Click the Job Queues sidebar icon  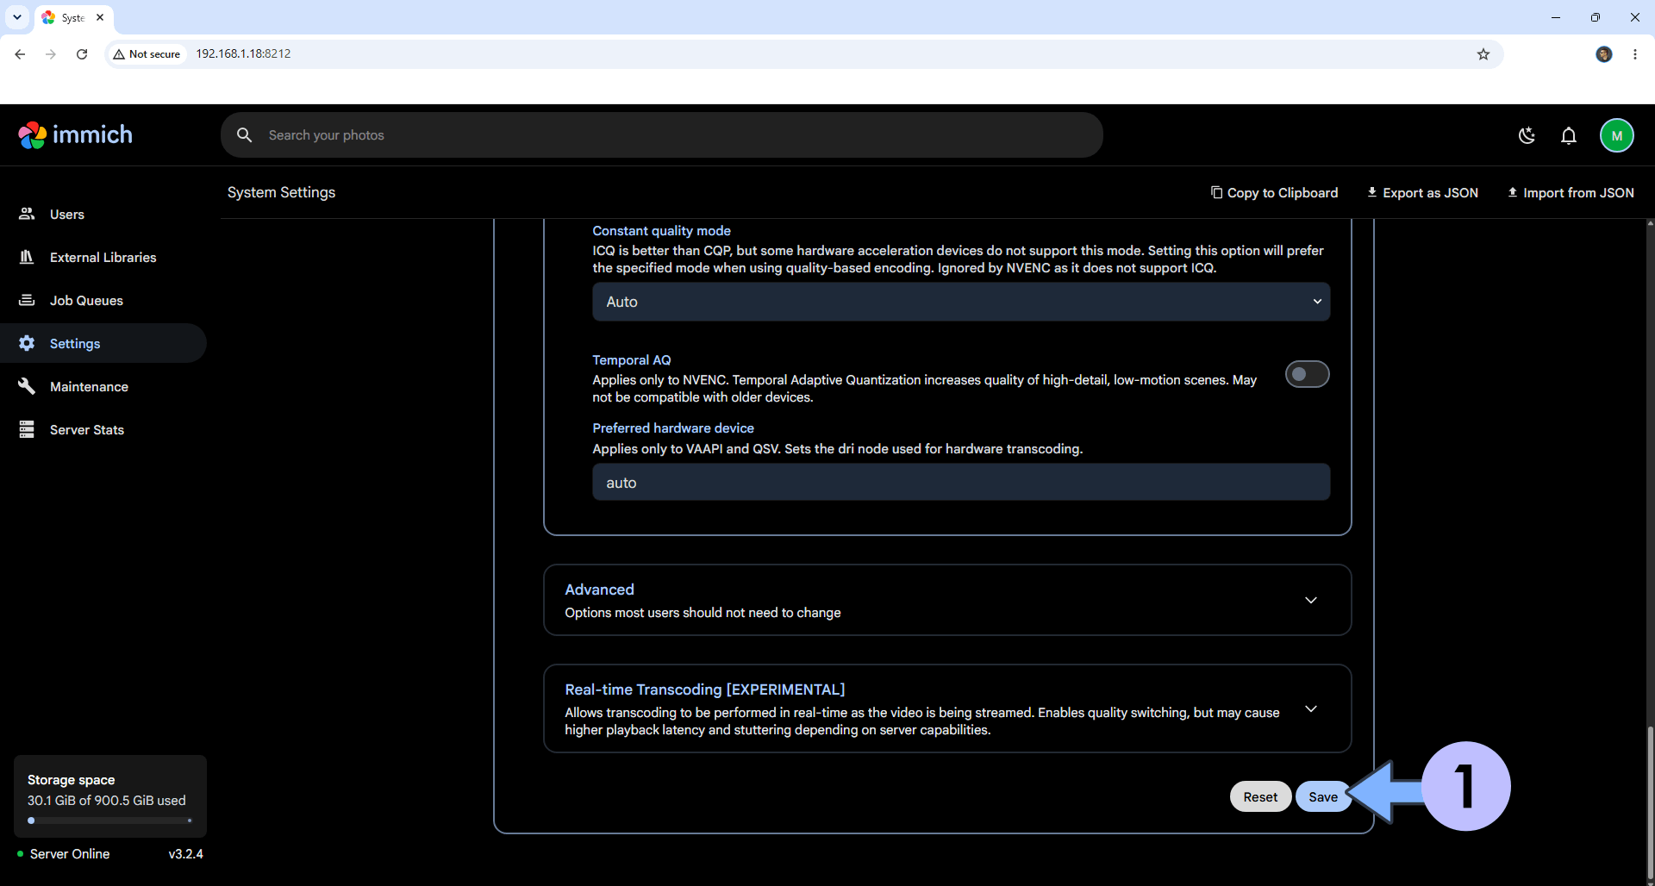(27, 300)
